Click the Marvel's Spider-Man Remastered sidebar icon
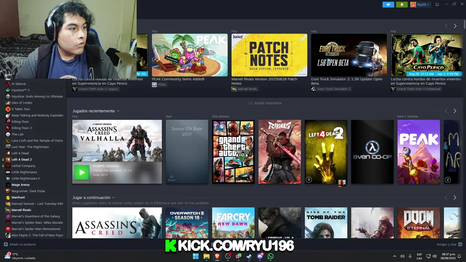466x262 pixels. point(8,229)
